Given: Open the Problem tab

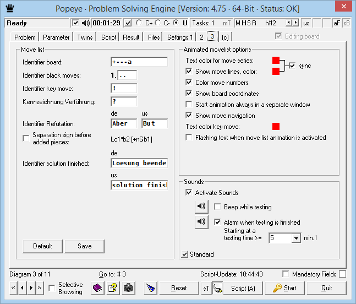Looking at the screenshot, I should pos(25,37).
